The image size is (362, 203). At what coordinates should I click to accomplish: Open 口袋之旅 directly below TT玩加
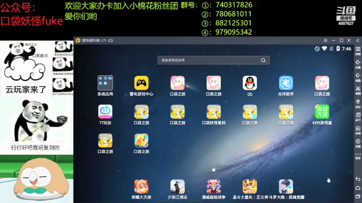[x=105, y=140]
